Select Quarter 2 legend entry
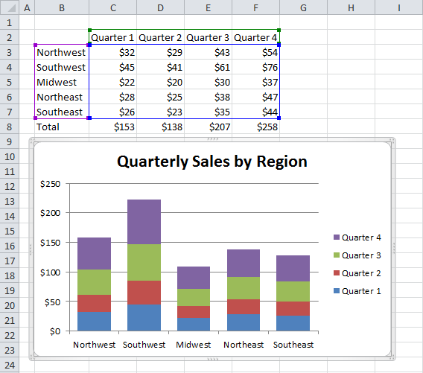The image size is (423, 373). click(357, 273)
